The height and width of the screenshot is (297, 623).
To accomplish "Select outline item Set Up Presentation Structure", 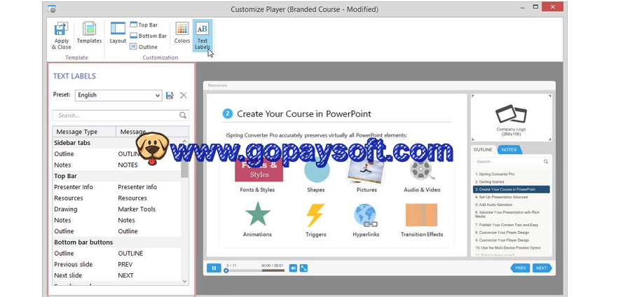I will 502,197.
